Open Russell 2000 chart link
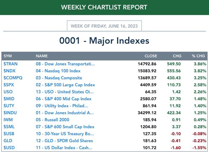 coord(52,120)
